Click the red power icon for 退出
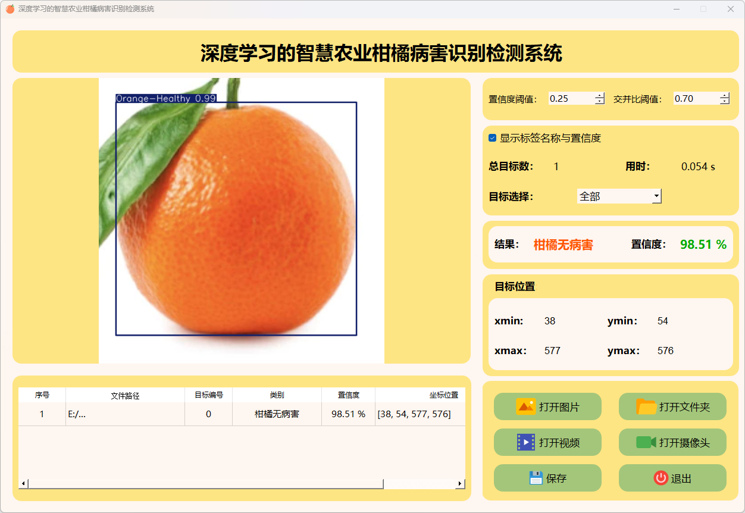Image resolution: width=745 pixels, height=513 pixels. pyautogui.click(x=661, y=478)
